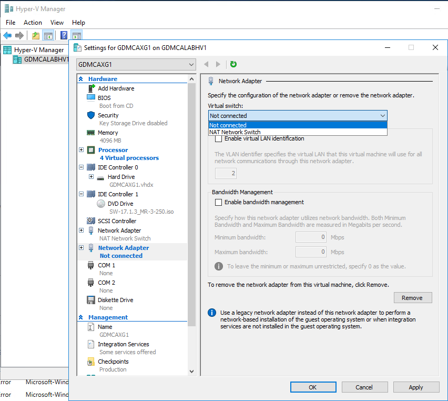Viewport: 448px width, 401px height.
Task: Click the Minimum bandwidth input field
Action: click(311, 237)
